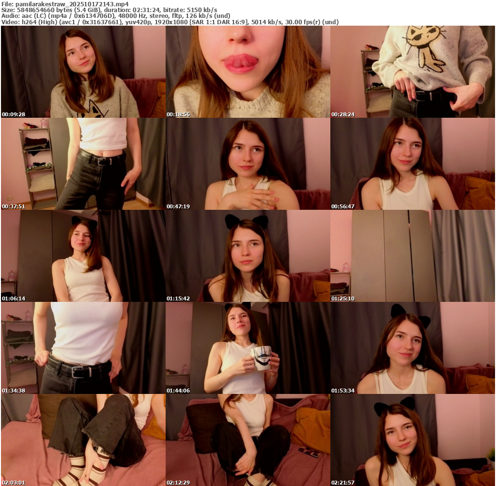This screenshot has height=486, width=496.
Task: Open the thumbnail stamped 02:12:29
Action: 248,440
